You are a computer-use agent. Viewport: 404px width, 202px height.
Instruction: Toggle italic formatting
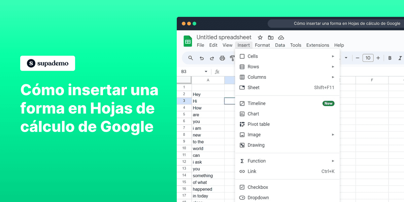pyautogui.click(x=399, y=58)
